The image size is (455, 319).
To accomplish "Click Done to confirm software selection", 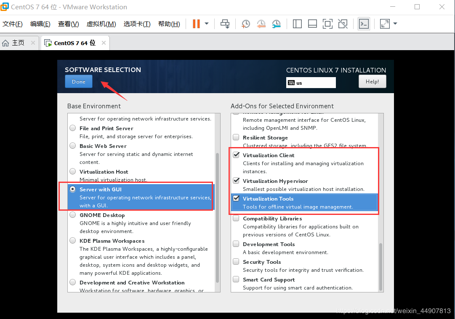I will click(79, 82).
